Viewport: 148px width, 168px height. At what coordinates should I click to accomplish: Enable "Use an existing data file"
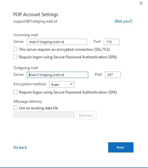tap(15, 108)
